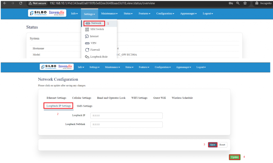Image resolution: width=273 pixels, height=163 pixels.
Task: Bookmark this page with the star icon
Action: [245, 3]
